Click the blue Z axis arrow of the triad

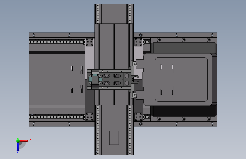point(18,147)
